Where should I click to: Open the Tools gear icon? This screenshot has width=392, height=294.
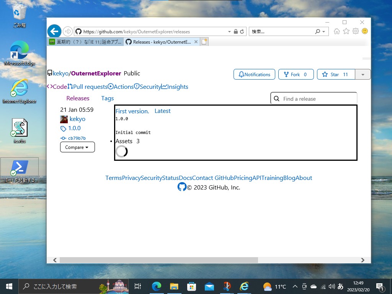tap(355, 31)
